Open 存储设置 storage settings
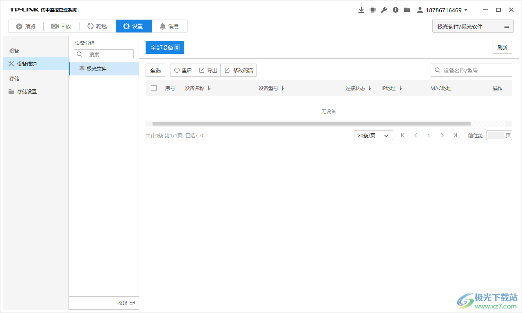 click(26, 91)
